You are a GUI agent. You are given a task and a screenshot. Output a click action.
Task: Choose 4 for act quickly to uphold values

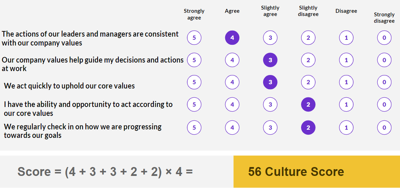(232, 82)
